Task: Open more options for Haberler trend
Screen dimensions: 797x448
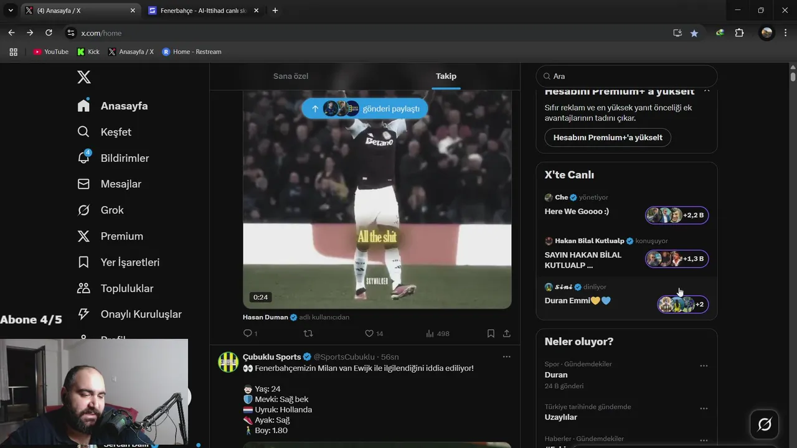Action: (704, 441)
